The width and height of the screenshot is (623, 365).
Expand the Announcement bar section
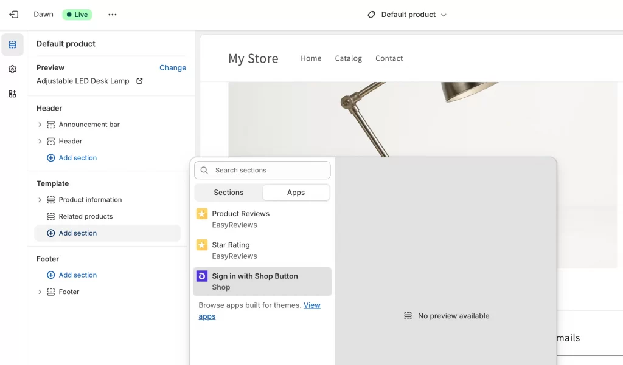(40, 125)
